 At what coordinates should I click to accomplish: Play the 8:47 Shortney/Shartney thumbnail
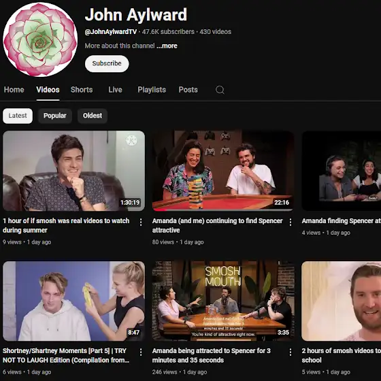[74, 301]
